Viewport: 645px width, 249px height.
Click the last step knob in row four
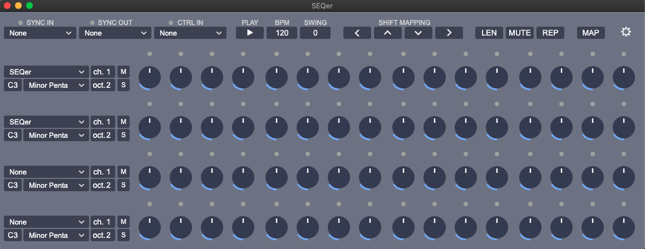tap(624, 228)
